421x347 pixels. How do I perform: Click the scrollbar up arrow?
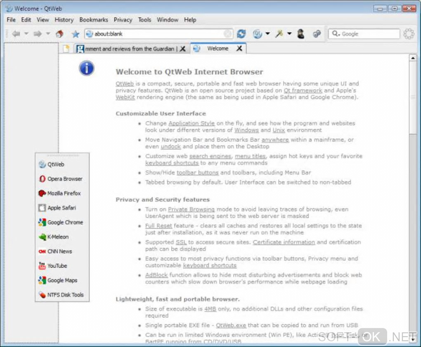pos(413,58)
